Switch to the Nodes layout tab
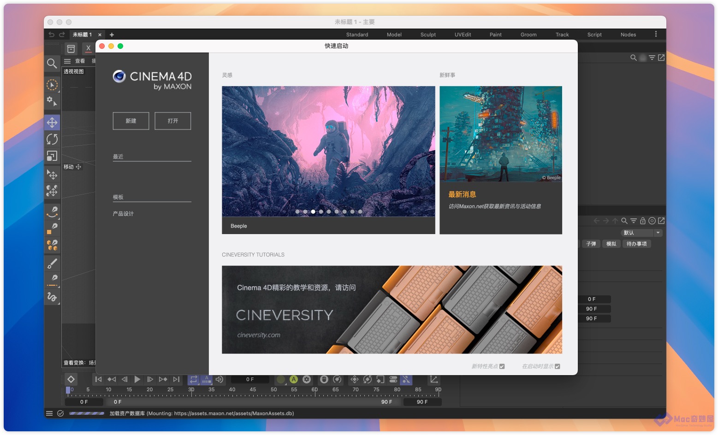718x435 pixels. click(x=628, y=35)
